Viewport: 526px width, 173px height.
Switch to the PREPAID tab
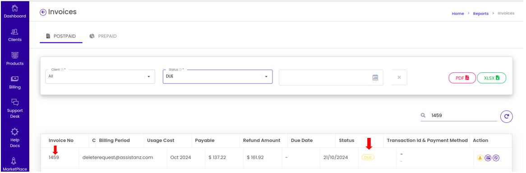point(103,36)
